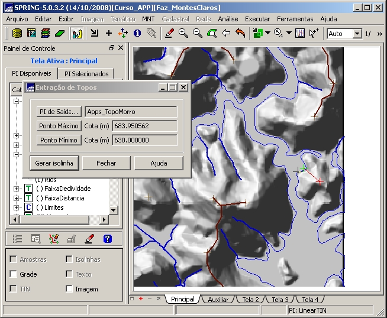Image resolution: width=387 pixels, height=318 pixels.
Task: Click the Gerar isolinha button
Action: pyautogui.click(x=54, y=163)
